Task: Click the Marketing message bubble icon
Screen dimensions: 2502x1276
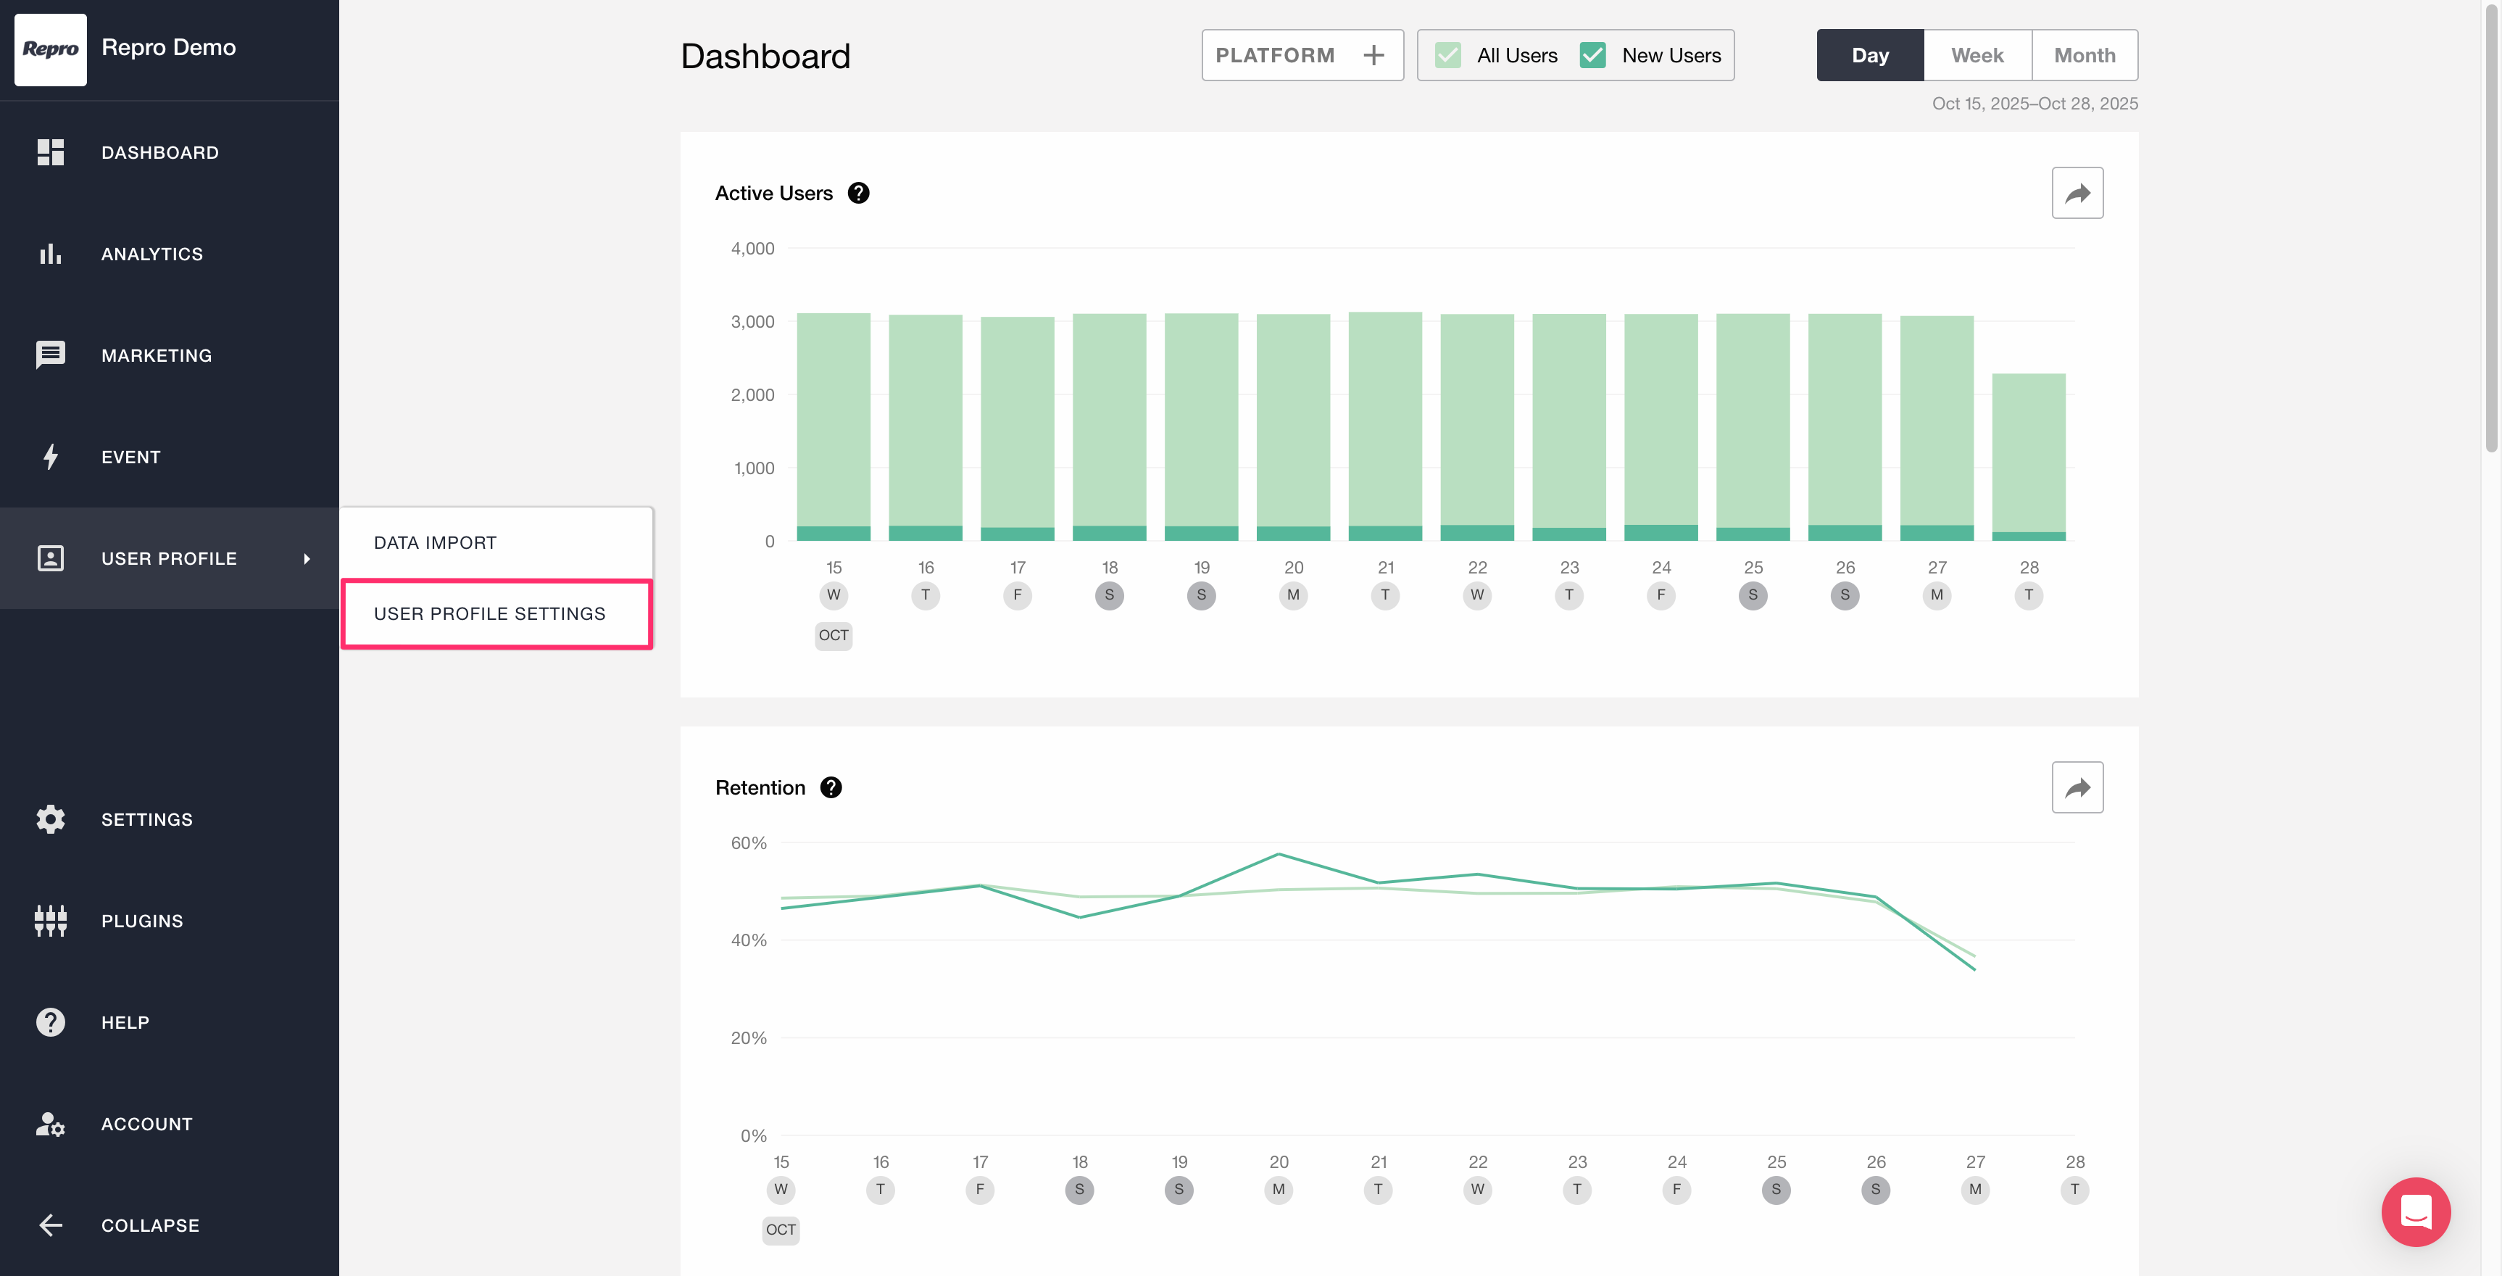Action: point(51,355)
